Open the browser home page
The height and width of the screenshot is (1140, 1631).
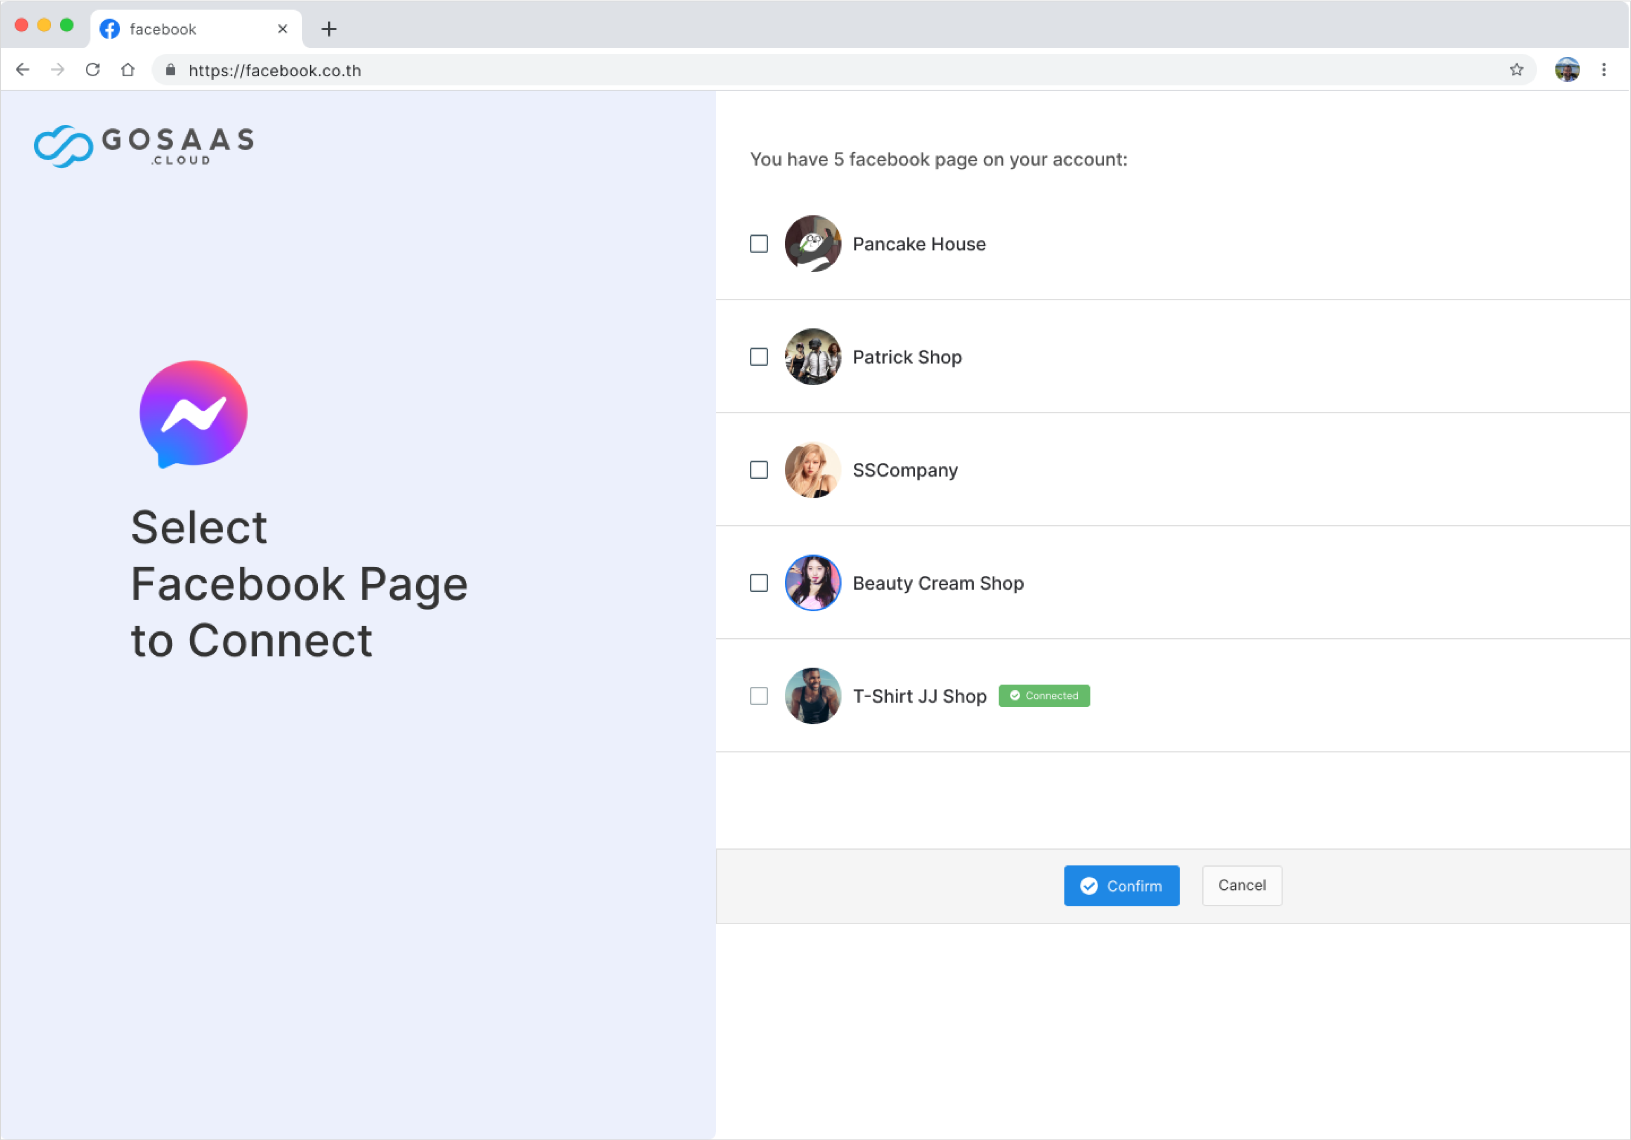pyautogui.click(x=128, y=69)
